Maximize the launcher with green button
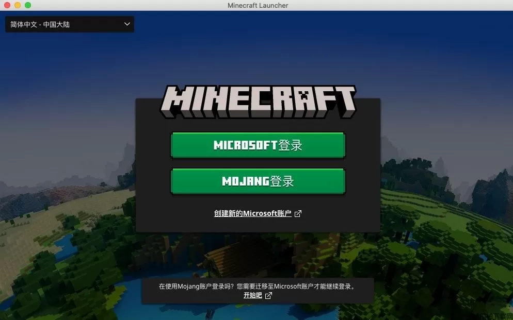513x320 pixels. (28, 5)
